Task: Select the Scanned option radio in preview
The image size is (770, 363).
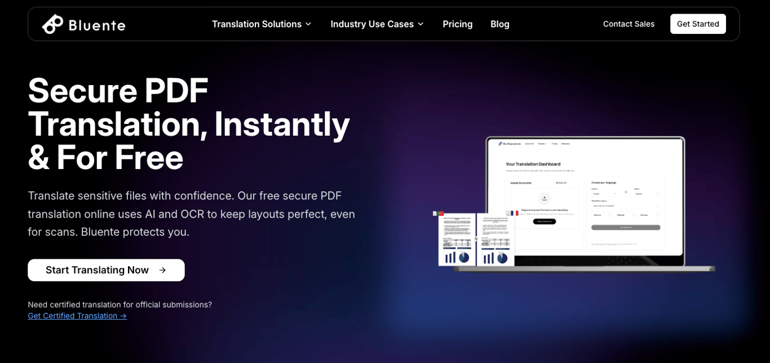Action: point(610,215)
